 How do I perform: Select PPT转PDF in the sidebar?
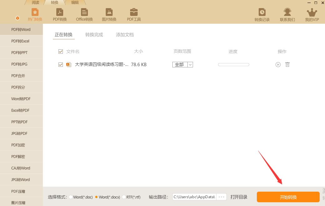[21, 122]
